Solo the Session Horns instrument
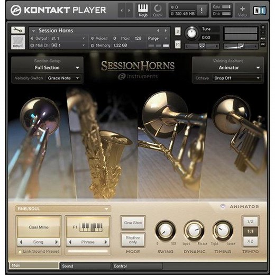The height and width of the screenshot is (275, 275). pos(178,32)
